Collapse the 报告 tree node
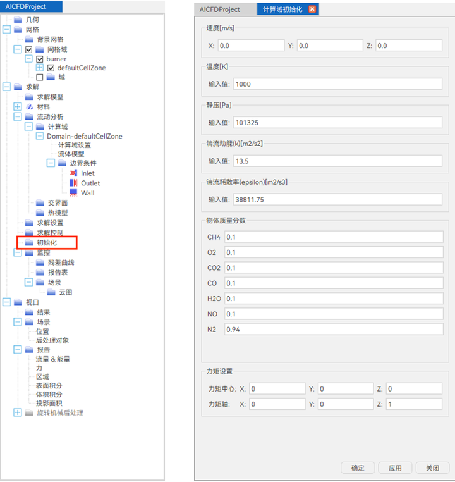The height and width of the screenshot is (482, 455). (x=18, y=350)
